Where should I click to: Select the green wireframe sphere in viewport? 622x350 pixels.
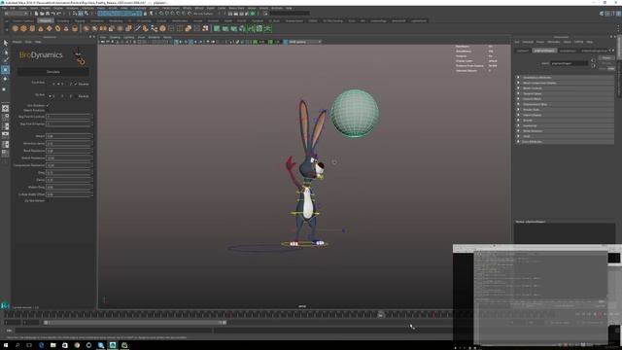tap(354, 113)
